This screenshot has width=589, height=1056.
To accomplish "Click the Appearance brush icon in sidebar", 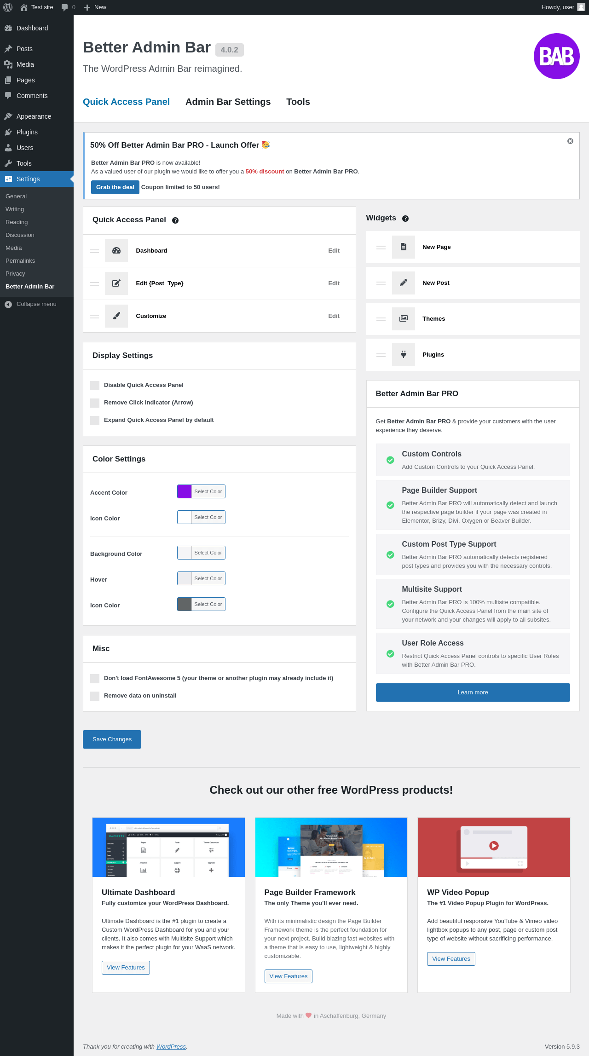I will coord(8,116).
